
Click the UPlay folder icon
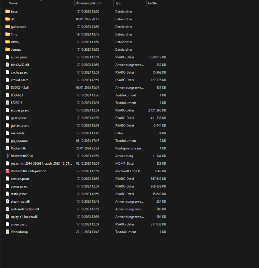8,42
